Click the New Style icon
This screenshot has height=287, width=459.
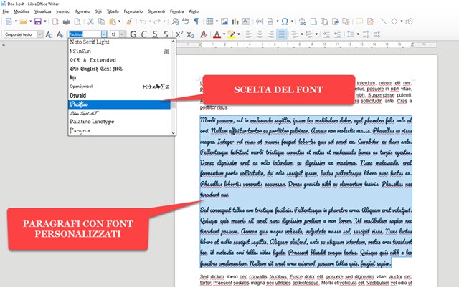click(x=60, y=34)
